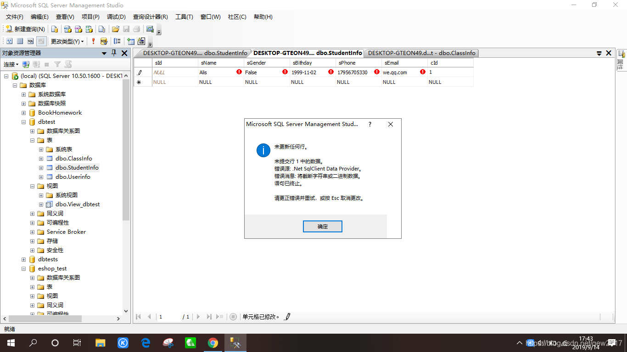Click the Verify SQL syntax icon
The width and height of the screenshot is (627, 352).
pos(104,41)
